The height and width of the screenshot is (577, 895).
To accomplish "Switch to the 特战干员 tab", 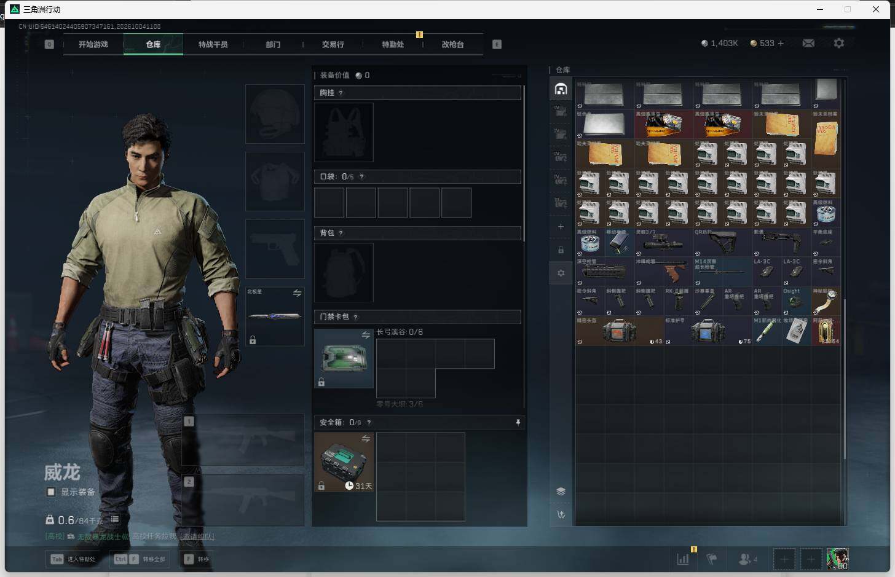I will point(213,44).
